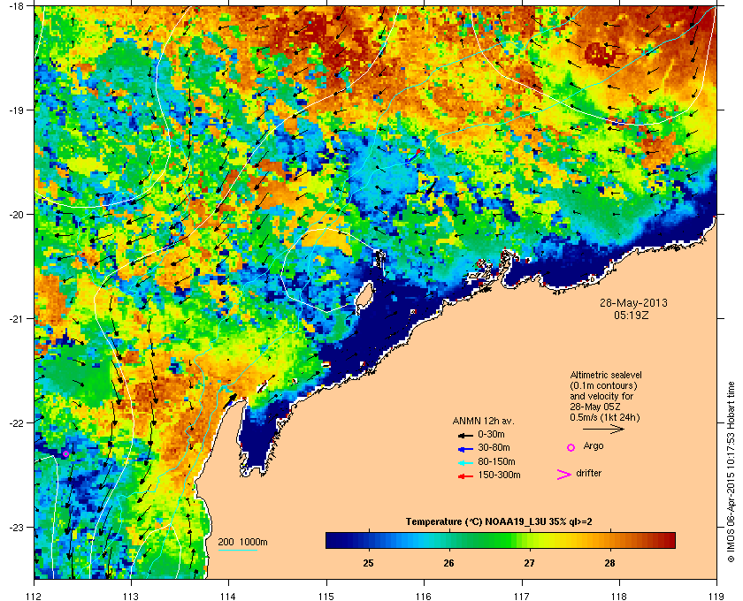Click the longitude axis label 113
The height and width of the screenshot is (601, 743).
[x=131, y=596]
